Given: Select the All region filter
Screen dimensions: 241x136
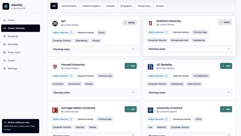Looking at the screenshot, I should coord(54,6).
